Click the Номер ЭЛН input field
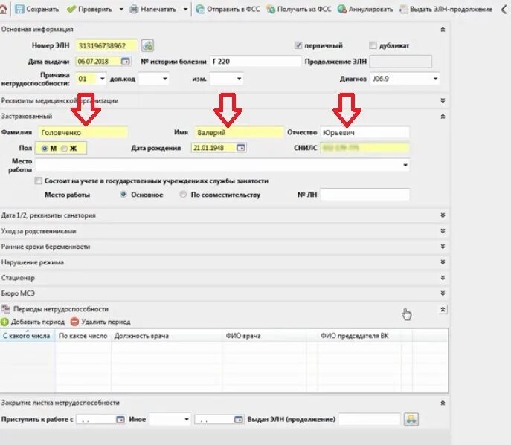The width and height of the screenshot is (511, 445). pyautogui.click(x=106, y=45)
